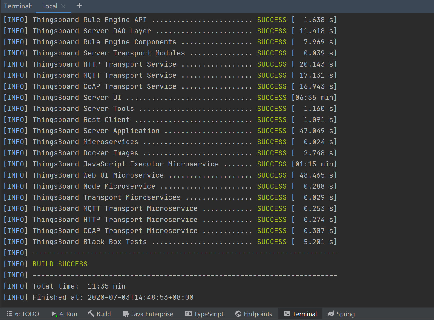Click the Spring leaf icon
434x320 pixels.
pos(331,314)
